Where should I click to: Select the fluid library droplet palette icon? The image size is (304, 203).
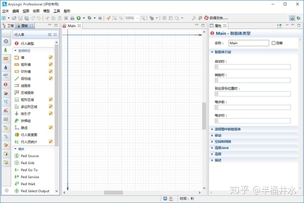(x=6, y=67)
